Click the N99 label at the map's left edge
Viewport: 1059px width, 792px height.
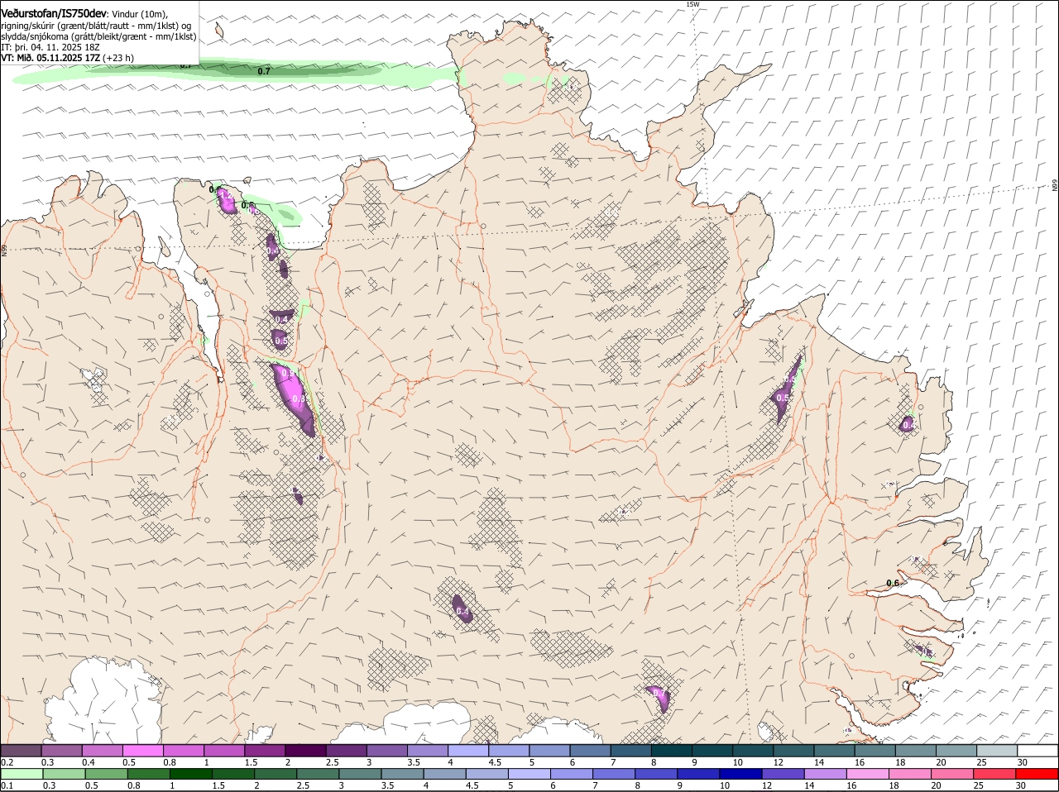point(4,249)
